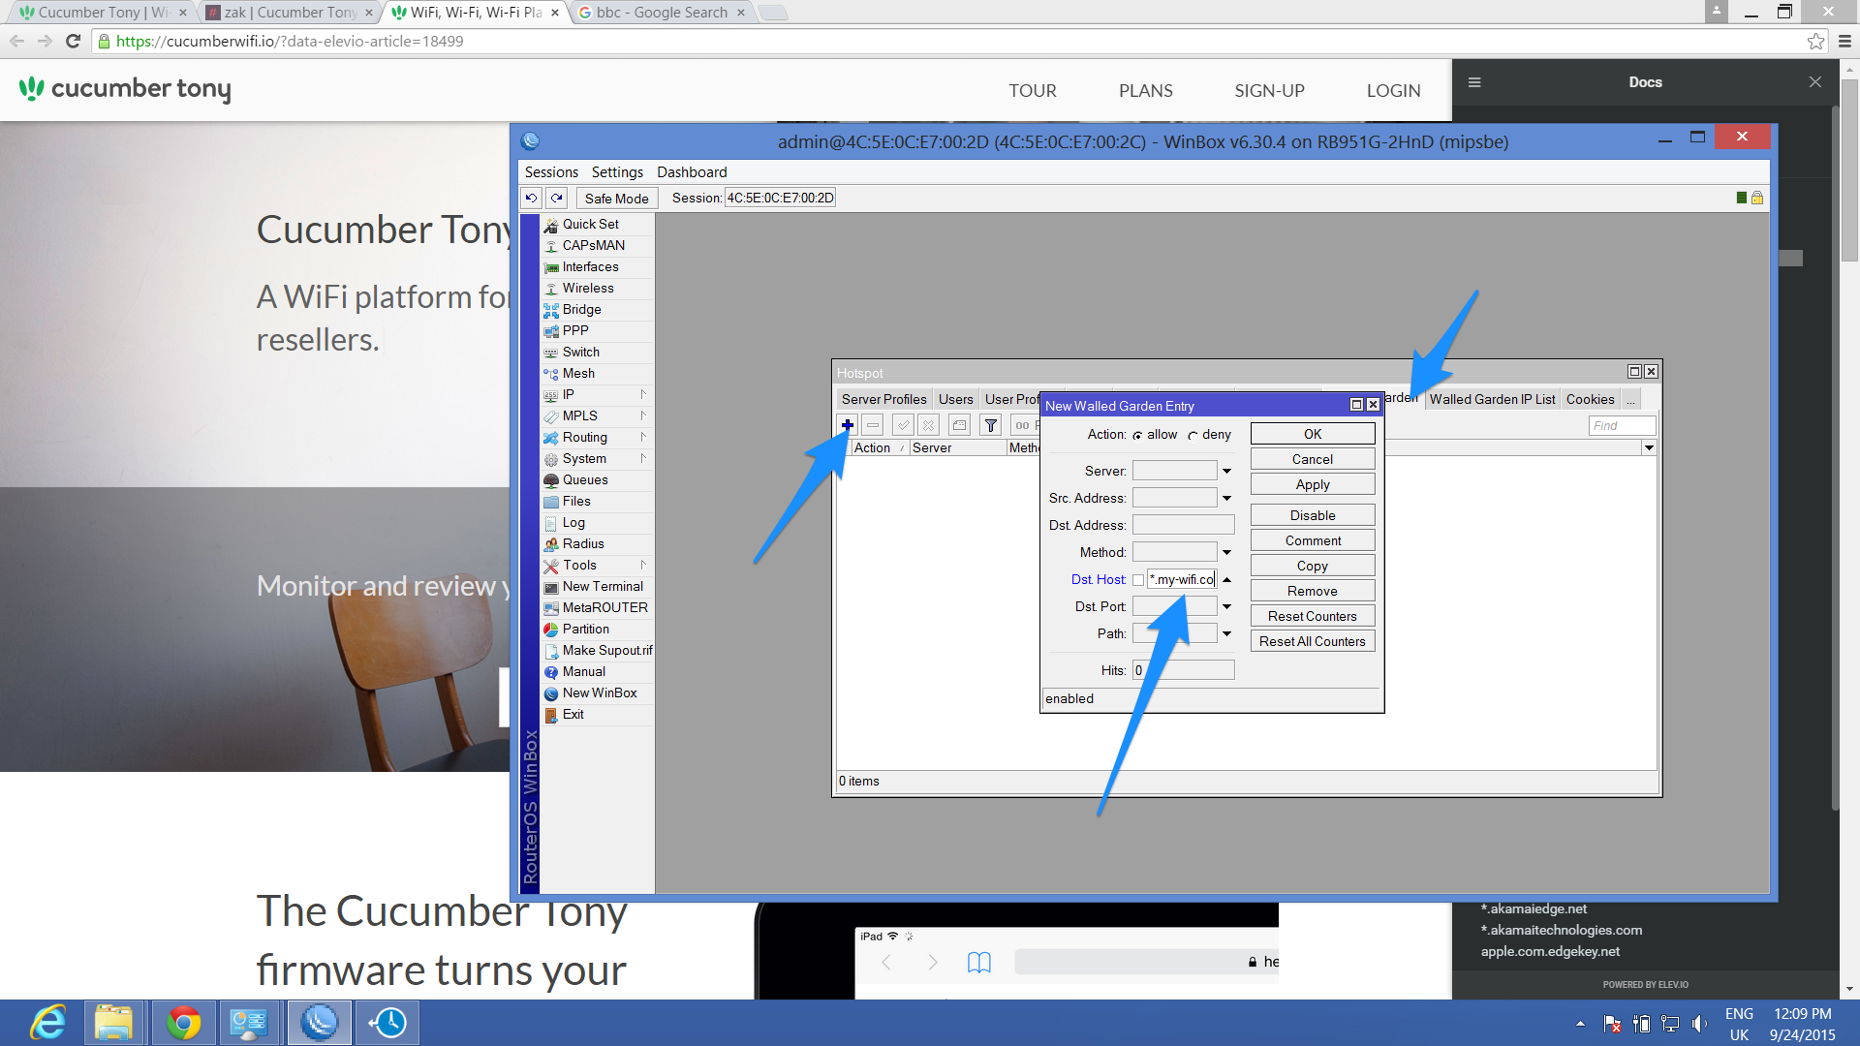Screen dimensions: 1860x1046
Task: Collapse the Dst. Host field arrow
Action: 1226,579
